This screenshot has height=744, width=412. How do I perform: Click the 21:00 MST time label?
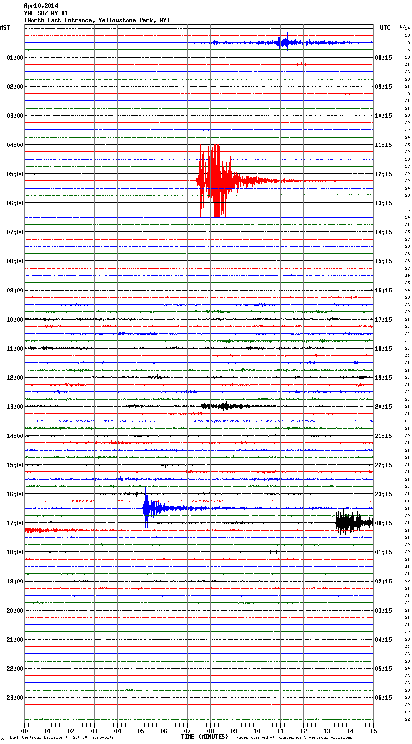[x=15, y=640]
